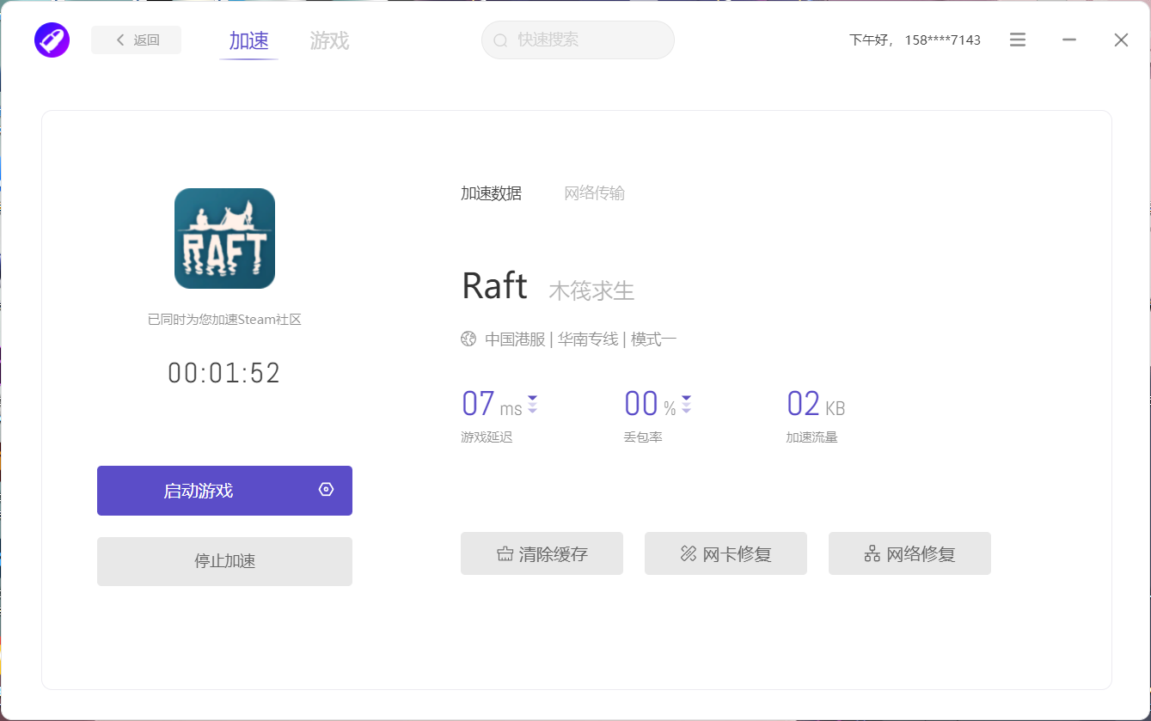Click the 停止加速 button

click(x=224, y=561)
